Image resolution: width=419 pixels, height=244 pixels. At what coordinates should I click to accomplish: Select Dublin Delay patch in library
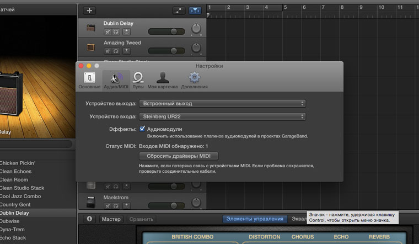[x=38, y=213]
